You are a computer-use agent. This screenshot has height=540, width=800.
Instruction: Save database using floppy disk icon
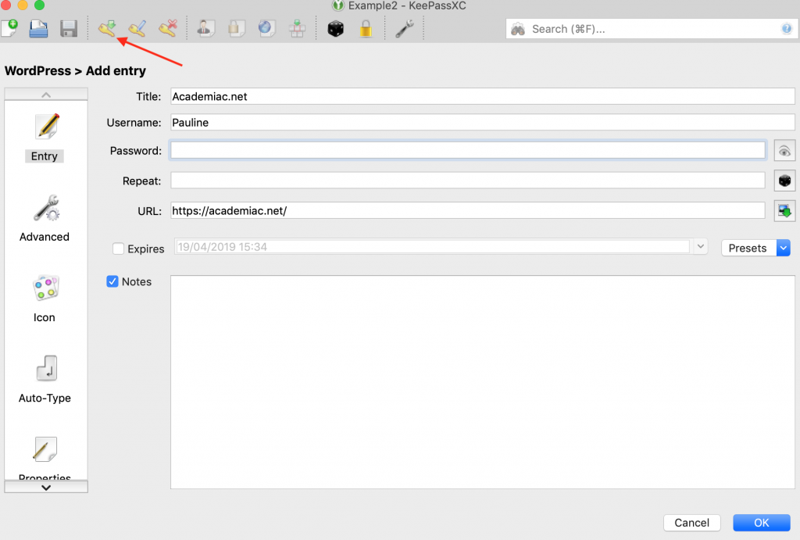point(69,29)
